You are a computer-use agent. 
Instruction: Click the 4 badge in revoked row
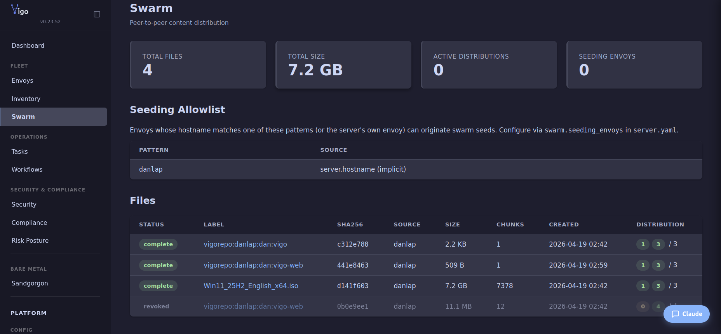pos(658,306)
